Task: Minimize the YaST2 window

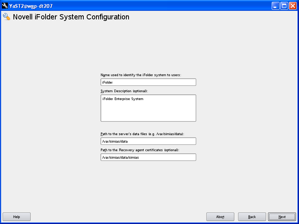Action: click(x=275, y=6)
